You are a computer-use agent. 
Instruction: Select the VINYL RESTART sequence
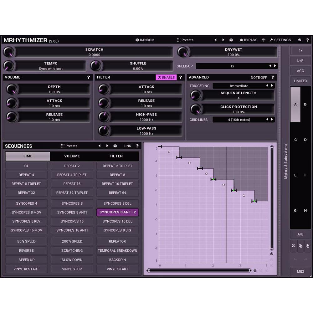click(x=26, y=269)
